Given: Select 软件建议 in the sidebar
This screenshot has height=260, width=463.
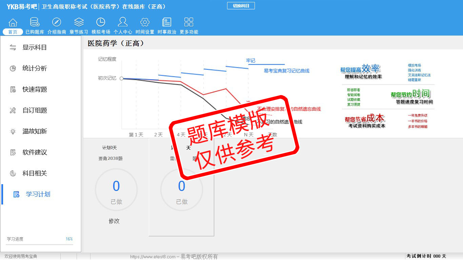Looking at the screenshot, I should coord(35,152).
